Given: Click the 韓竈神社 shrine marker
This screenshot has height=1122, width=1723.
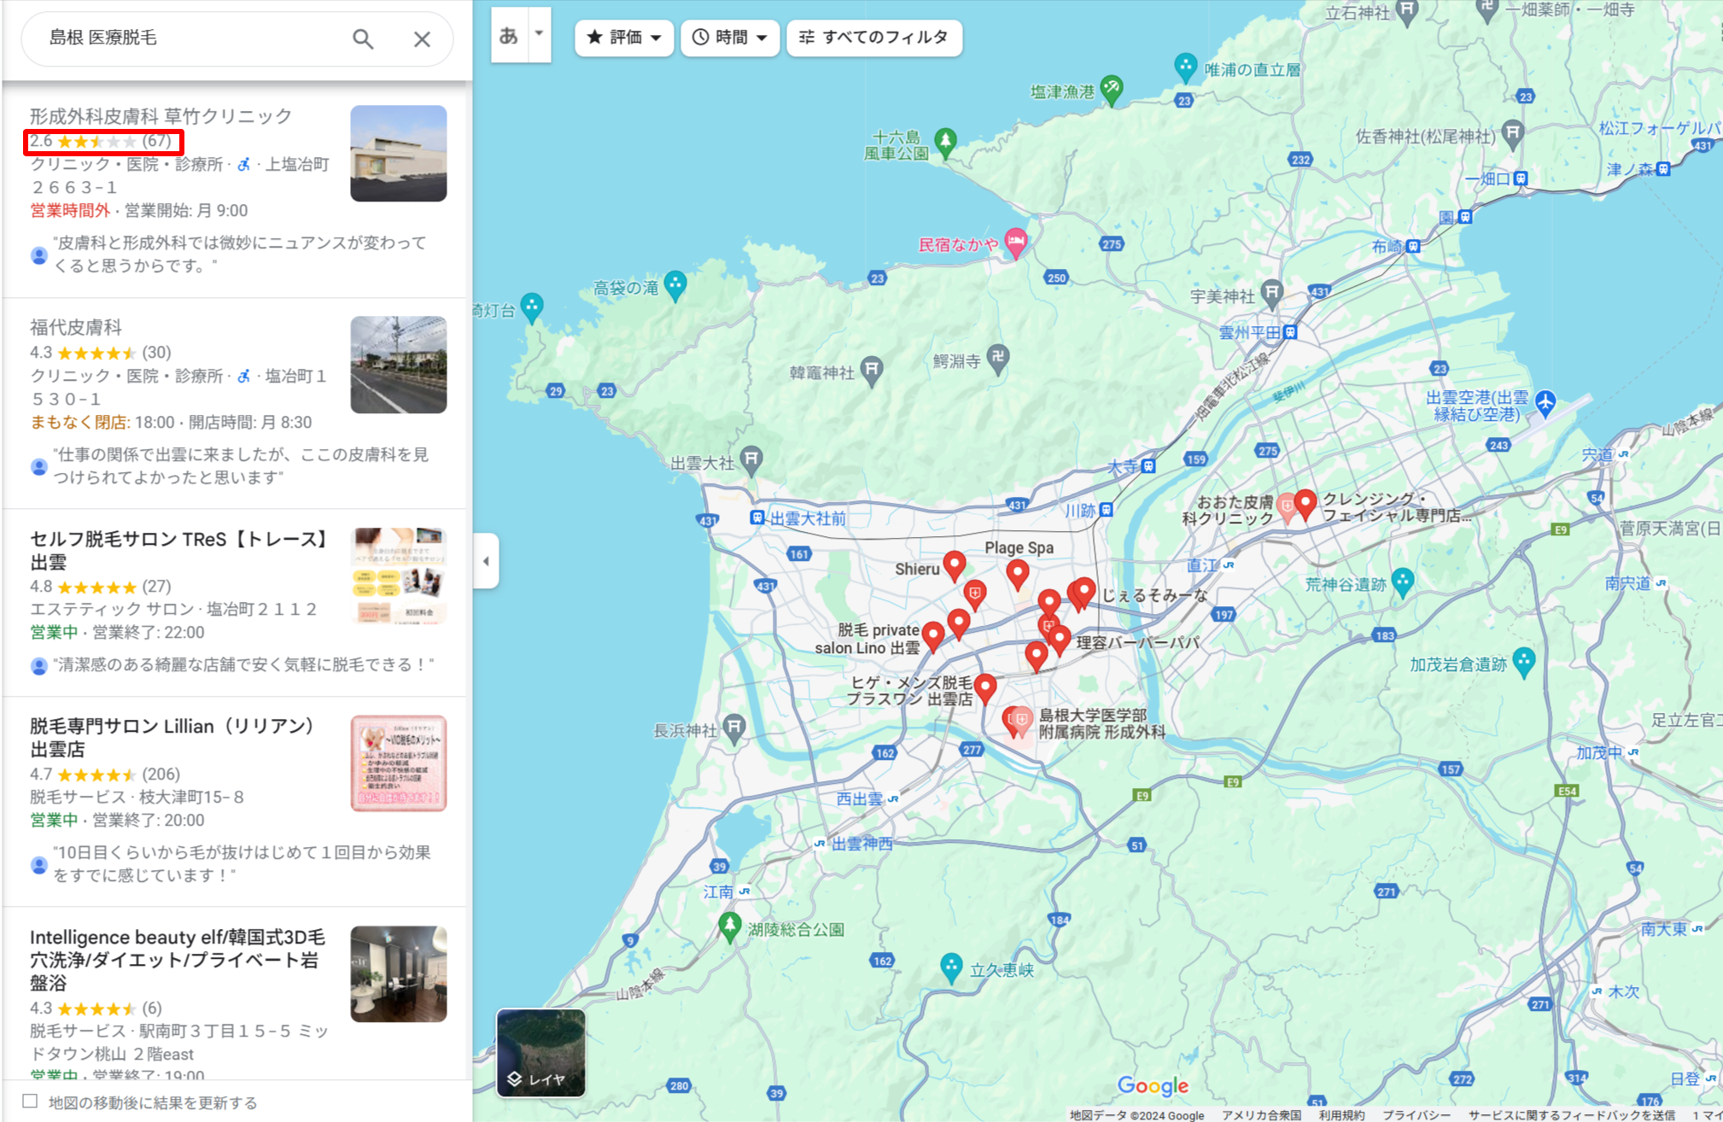Looking at the screenshot, I should coord(872,371).
